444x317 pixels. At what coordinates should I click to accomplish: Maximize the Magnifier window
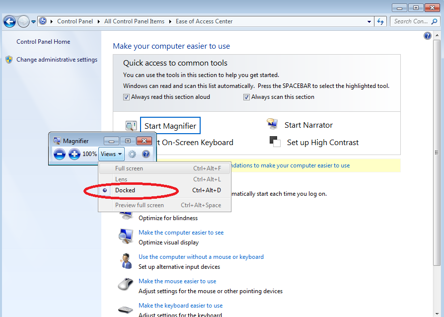tap(128, 141)
